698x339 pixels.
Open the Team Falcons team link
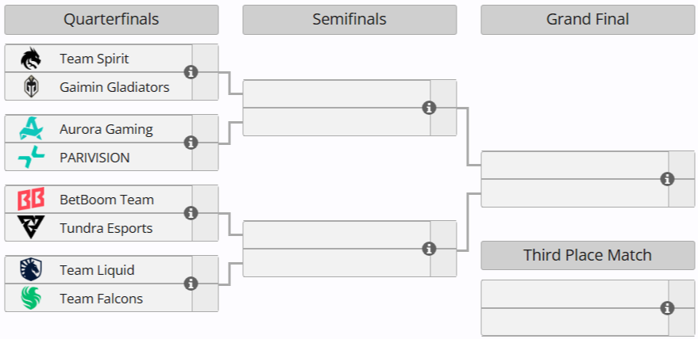(101, 299)
